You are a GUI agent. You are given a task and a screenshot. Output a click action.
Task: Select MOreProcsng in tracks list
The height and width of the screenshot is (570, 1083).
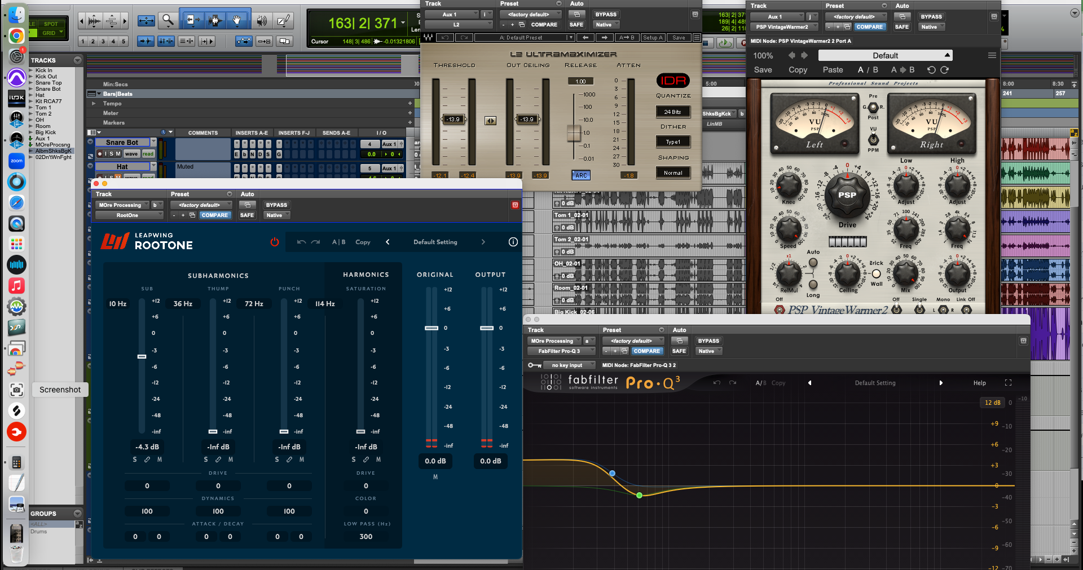(x=52, y=145)
